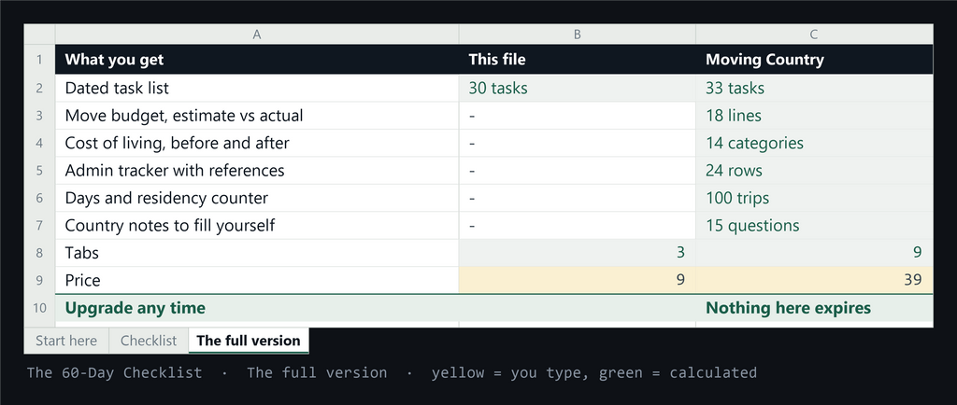Select The full version tab
Viewport: 957px width, 405px height.
click(x=249, y=341)
